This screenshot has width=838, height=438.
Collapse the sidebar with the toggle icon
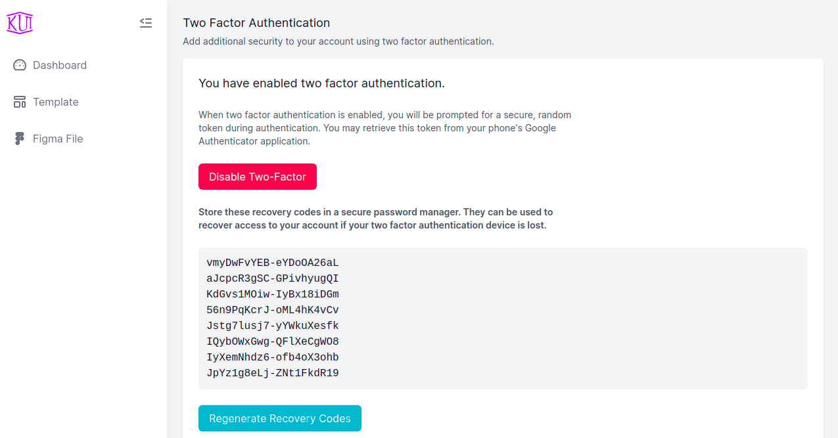pyautogui.click(x=146, y=23)
